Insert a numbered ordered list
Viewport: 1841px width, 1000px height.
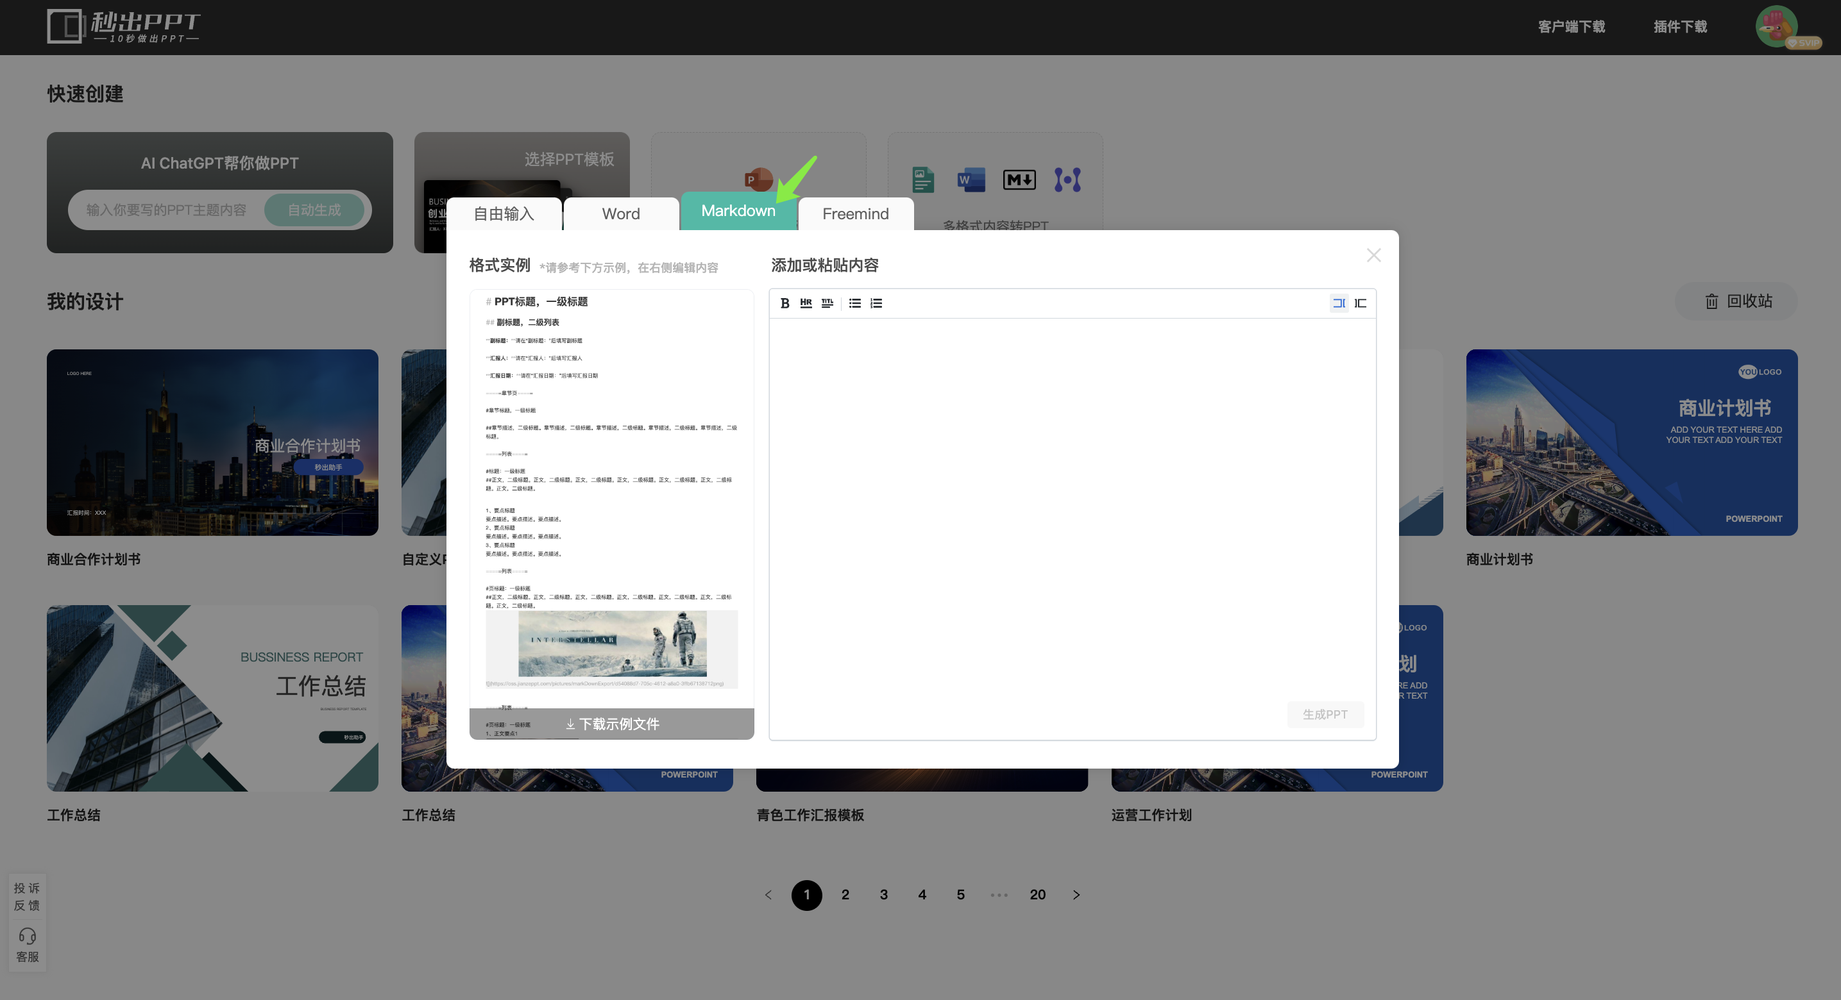(876, 303)
